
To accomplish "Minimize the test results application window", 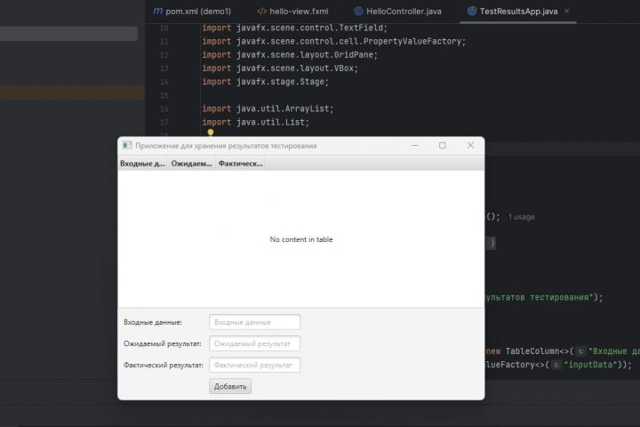I will [x=415, y=146].
